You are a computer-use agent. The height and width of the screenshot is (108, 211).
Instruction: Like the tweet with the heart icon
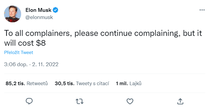coord(130,101)
